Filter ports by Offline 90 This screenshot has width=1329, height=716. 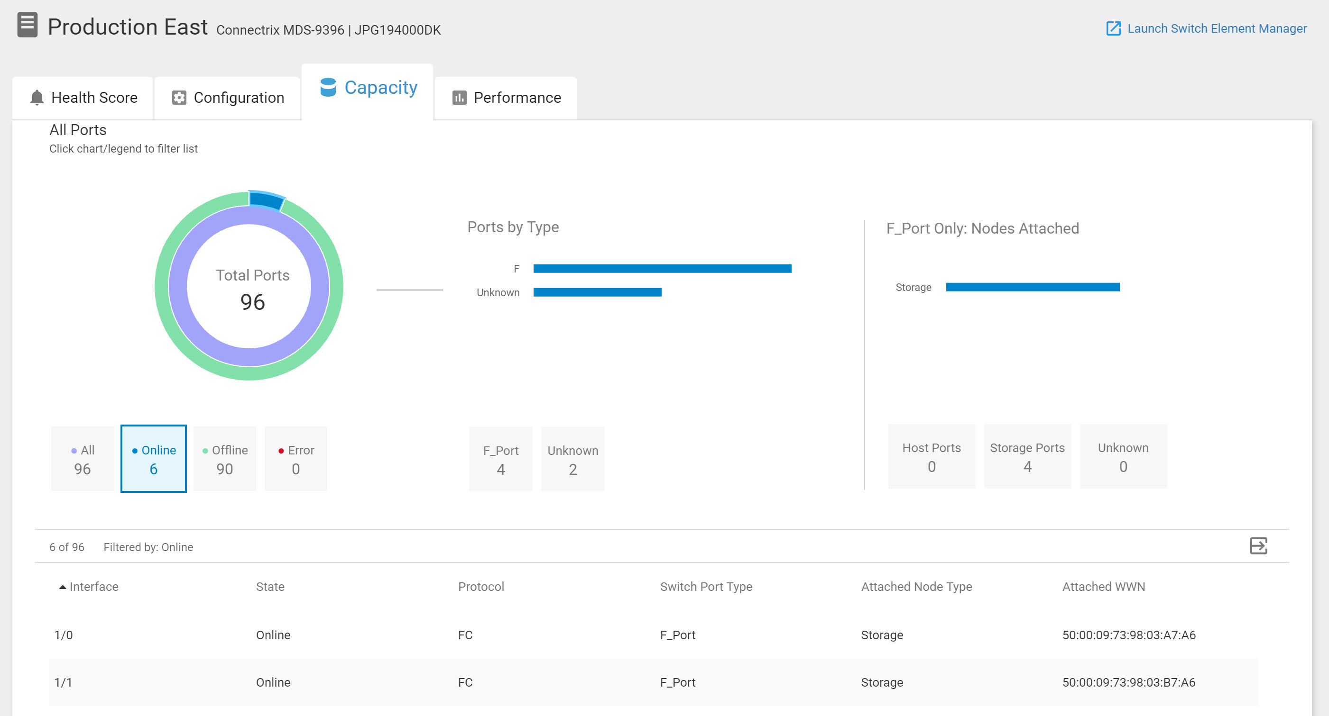[x=224, y=459]
